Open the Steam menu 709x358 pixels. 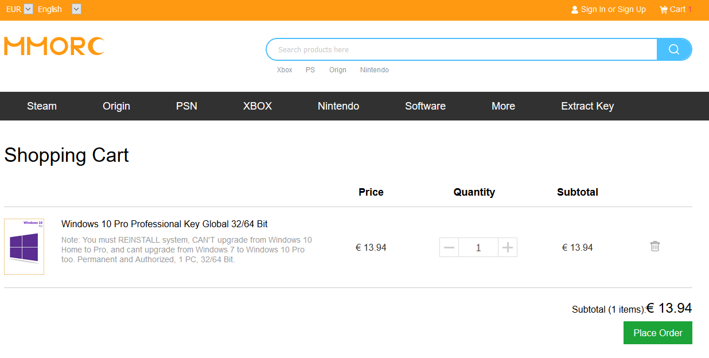(x=42, y=106)
